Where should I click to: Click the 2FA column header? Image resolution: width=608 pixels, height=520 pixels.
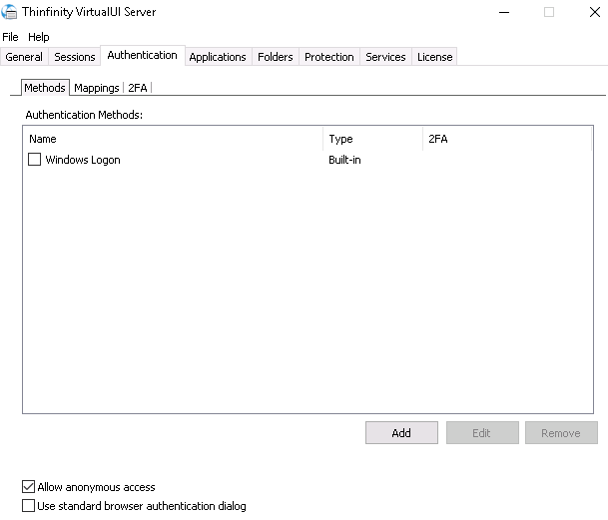tap(507, 139)
